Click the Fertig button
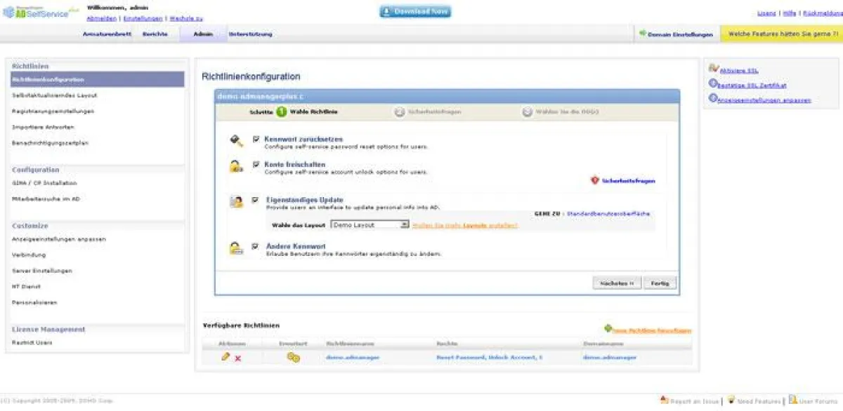Image resolution: width=843 pixels, height=411 pixels. click(660, 283)
